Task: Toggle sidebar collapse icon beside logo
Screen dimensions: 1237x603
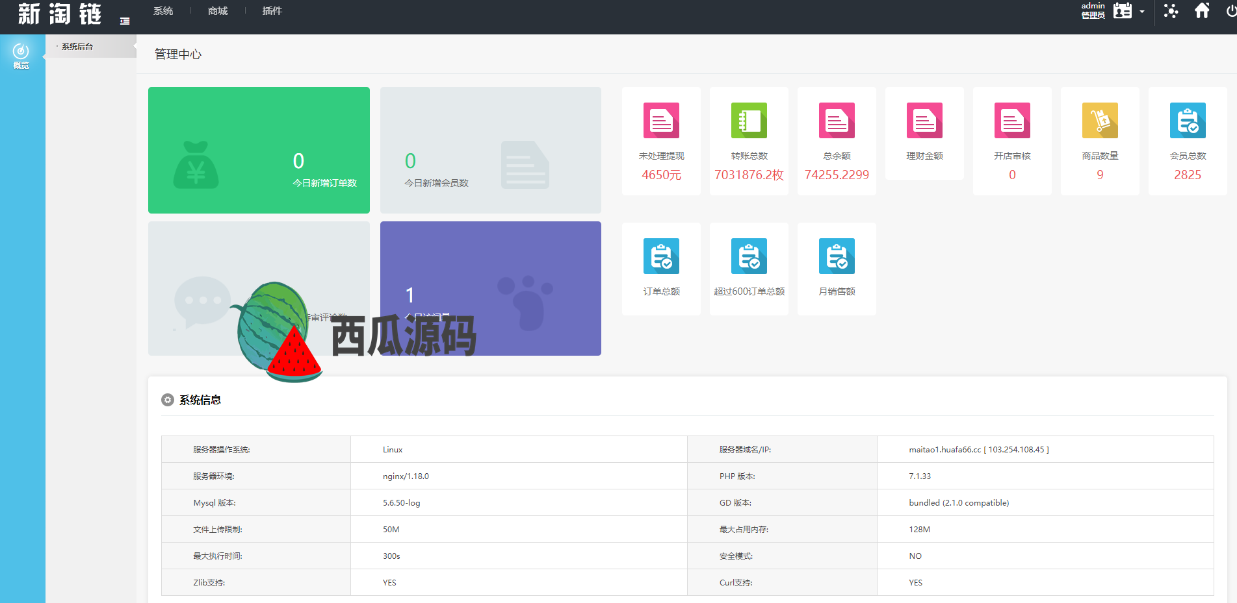Action: click(125, 21)
